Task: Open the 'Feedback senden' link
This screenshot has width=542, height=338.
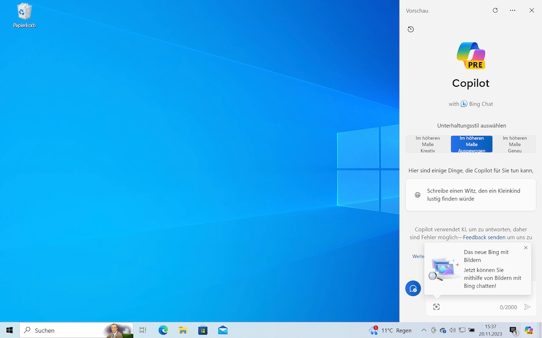Action: click(484, 237)
